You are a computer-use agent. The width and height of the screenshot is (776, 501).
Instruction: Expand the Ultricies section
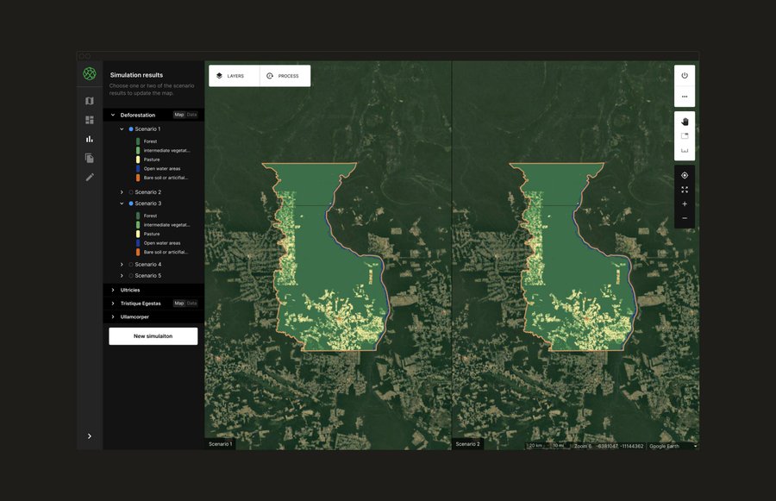[113, 290]
